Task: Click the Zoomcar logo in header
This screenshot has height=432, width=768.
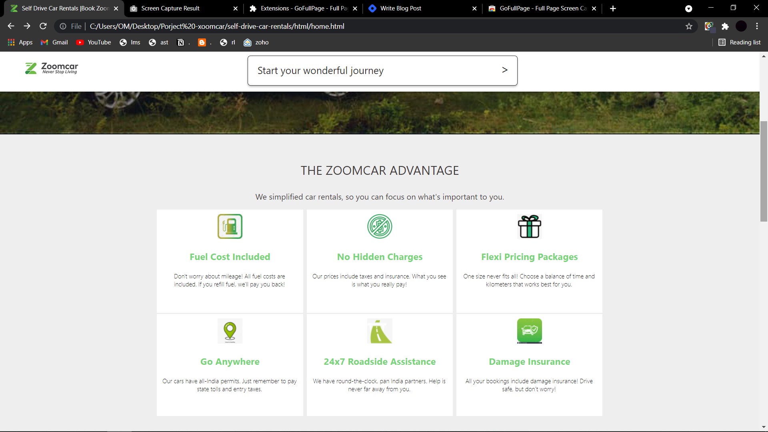Action: 52,68
